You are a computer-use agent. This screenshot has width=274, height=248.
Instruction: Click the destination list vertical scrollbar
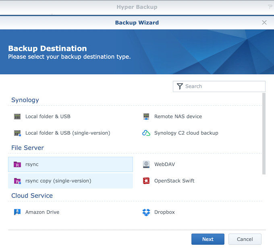264,133
